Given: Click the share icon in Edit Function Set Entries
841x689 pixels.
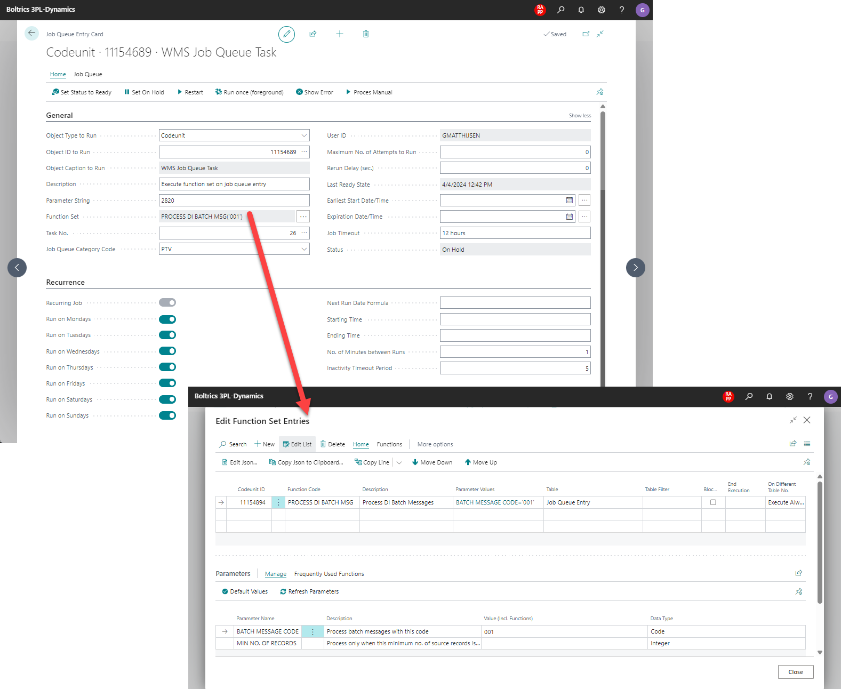Looking at the screenshot, I should [793, 444].
